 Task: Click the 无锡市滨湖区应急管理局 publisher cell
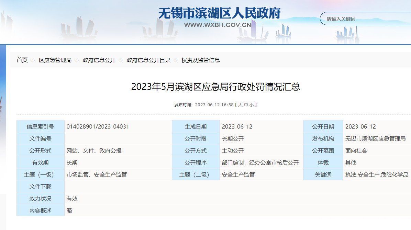coord(377,138)
